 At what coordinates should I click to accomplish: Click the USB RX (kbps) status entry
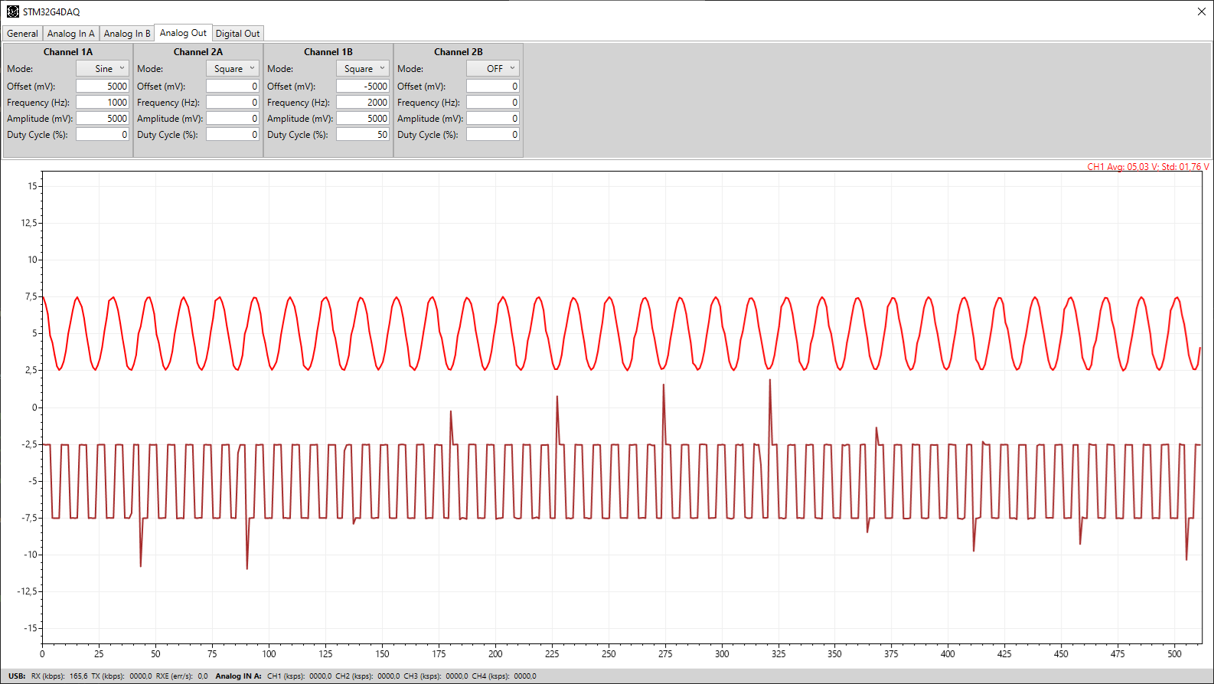click(x=59, y=676)
